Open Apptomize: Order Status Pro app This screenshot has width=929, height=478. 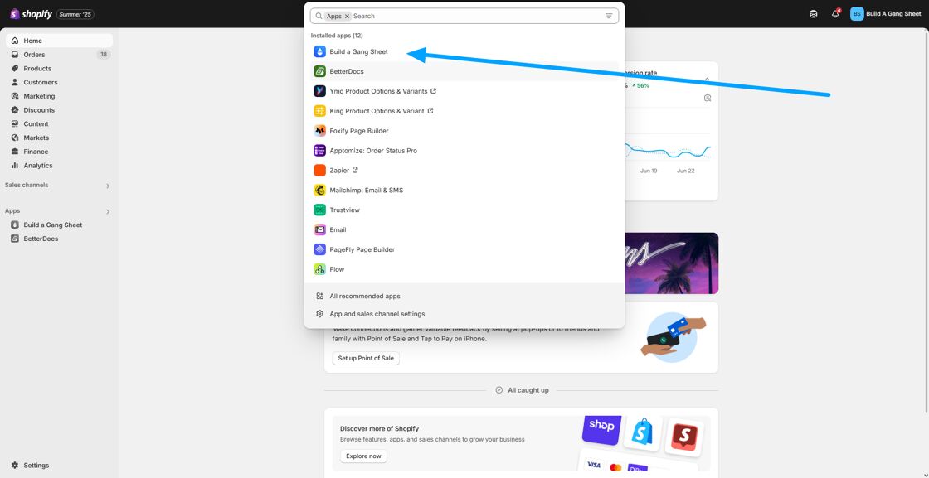pos(464,150)
